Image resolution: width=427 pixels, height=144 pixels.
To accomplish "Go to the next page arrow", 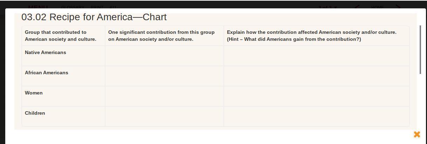I will coord(398,7).
